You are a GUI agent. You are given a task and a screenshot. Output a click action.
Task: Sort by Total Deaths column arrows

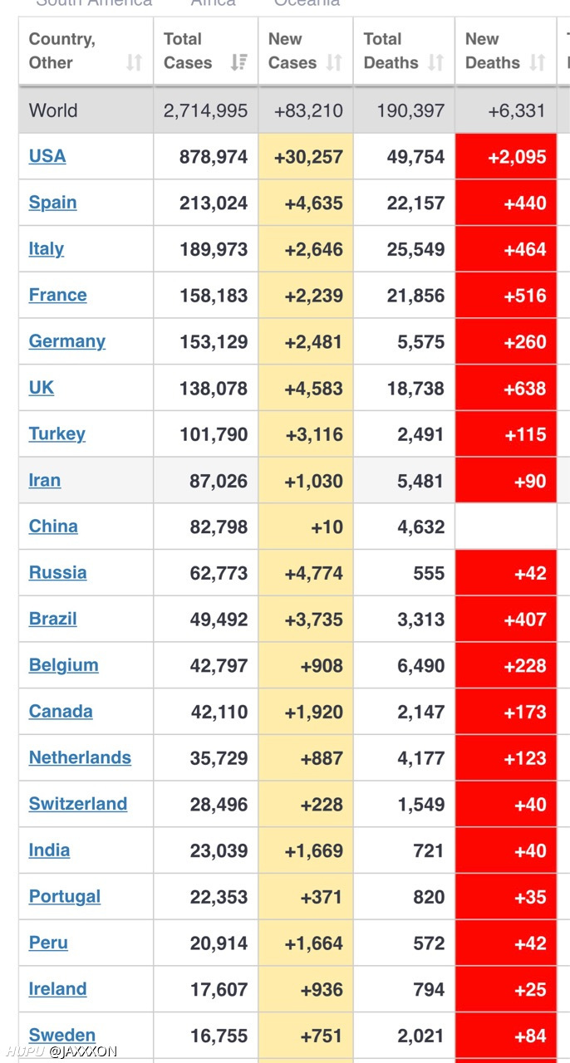[435, 62]
